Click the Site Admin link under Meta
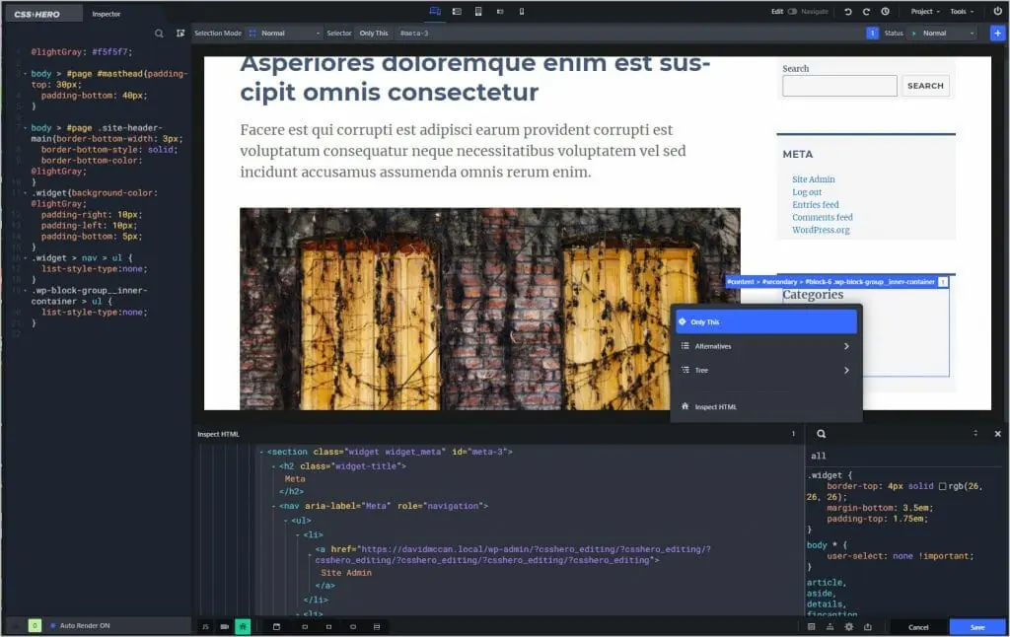Viewport: 1010px width, 637px height. (x=813, y=179)
